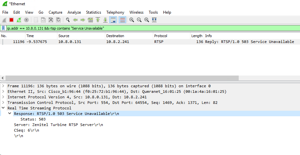Click the Go to specified packet icon
This screenshot has height=155, width=300.
click(x=90, y=20)
